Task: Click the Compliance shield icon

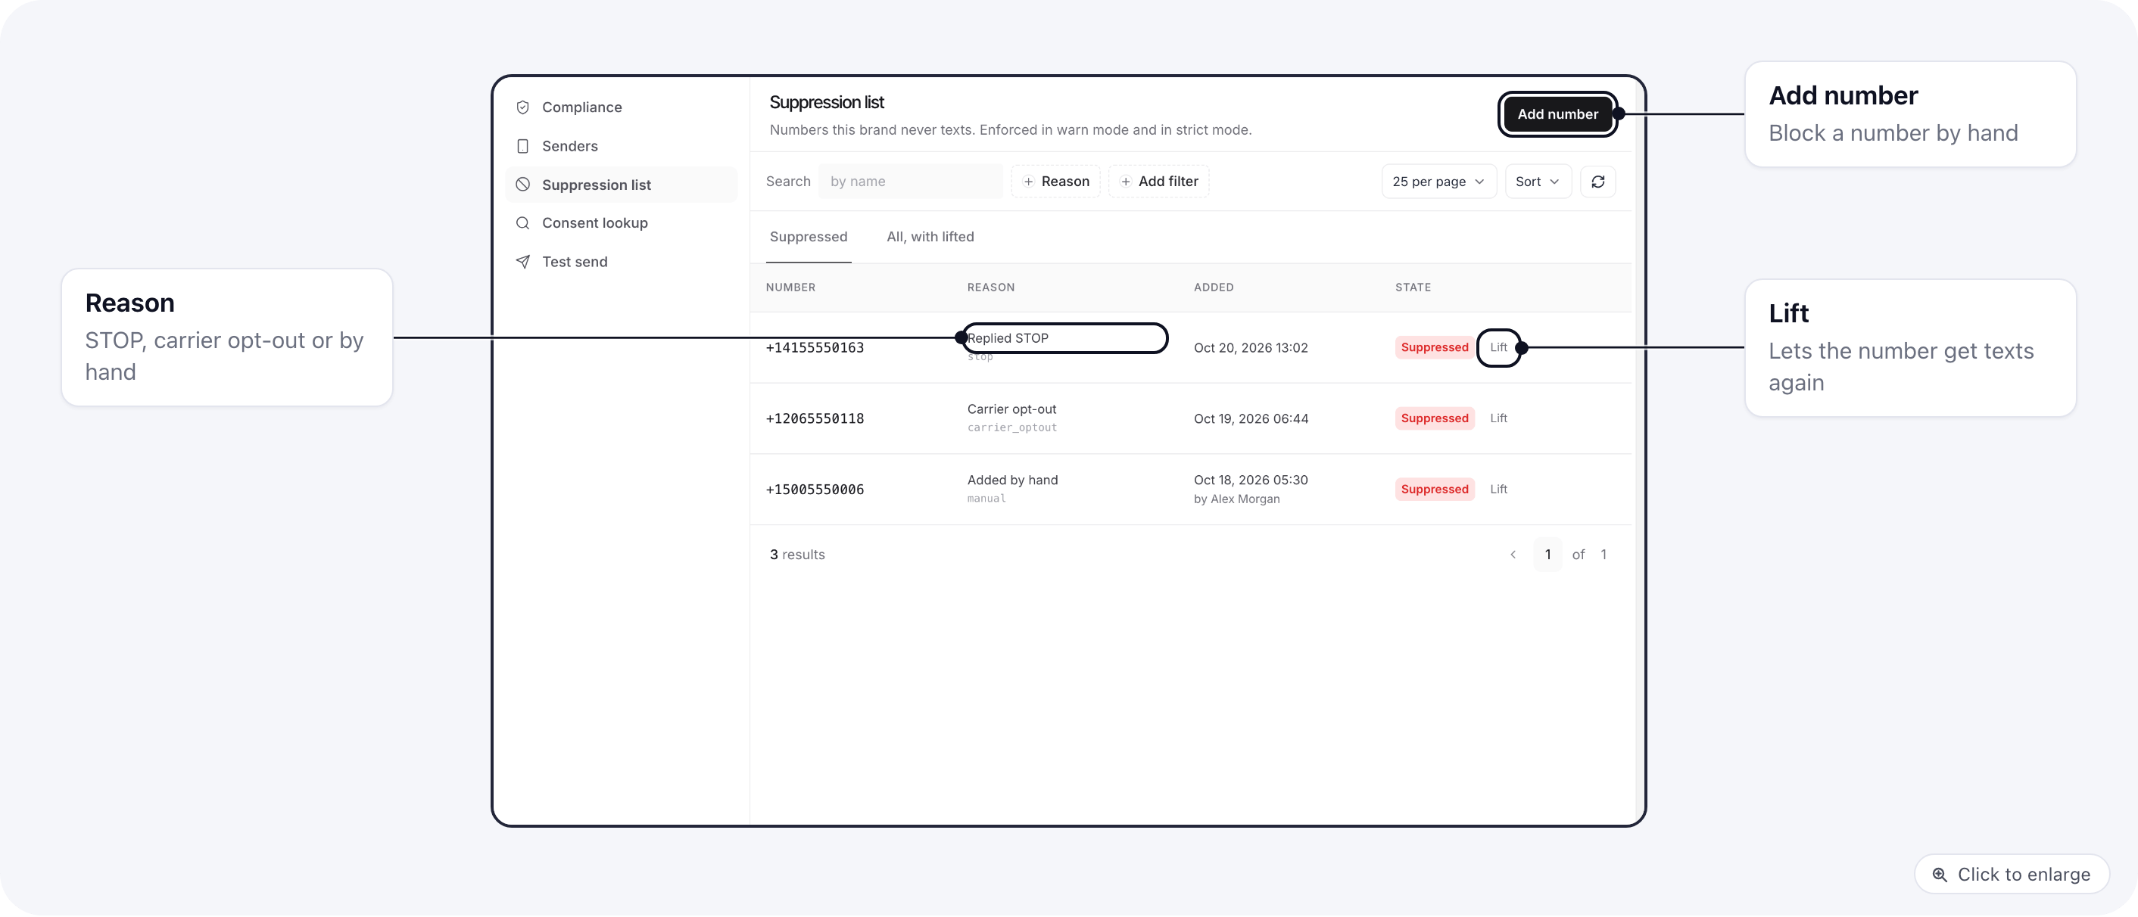Action: (x=522, y=107)
